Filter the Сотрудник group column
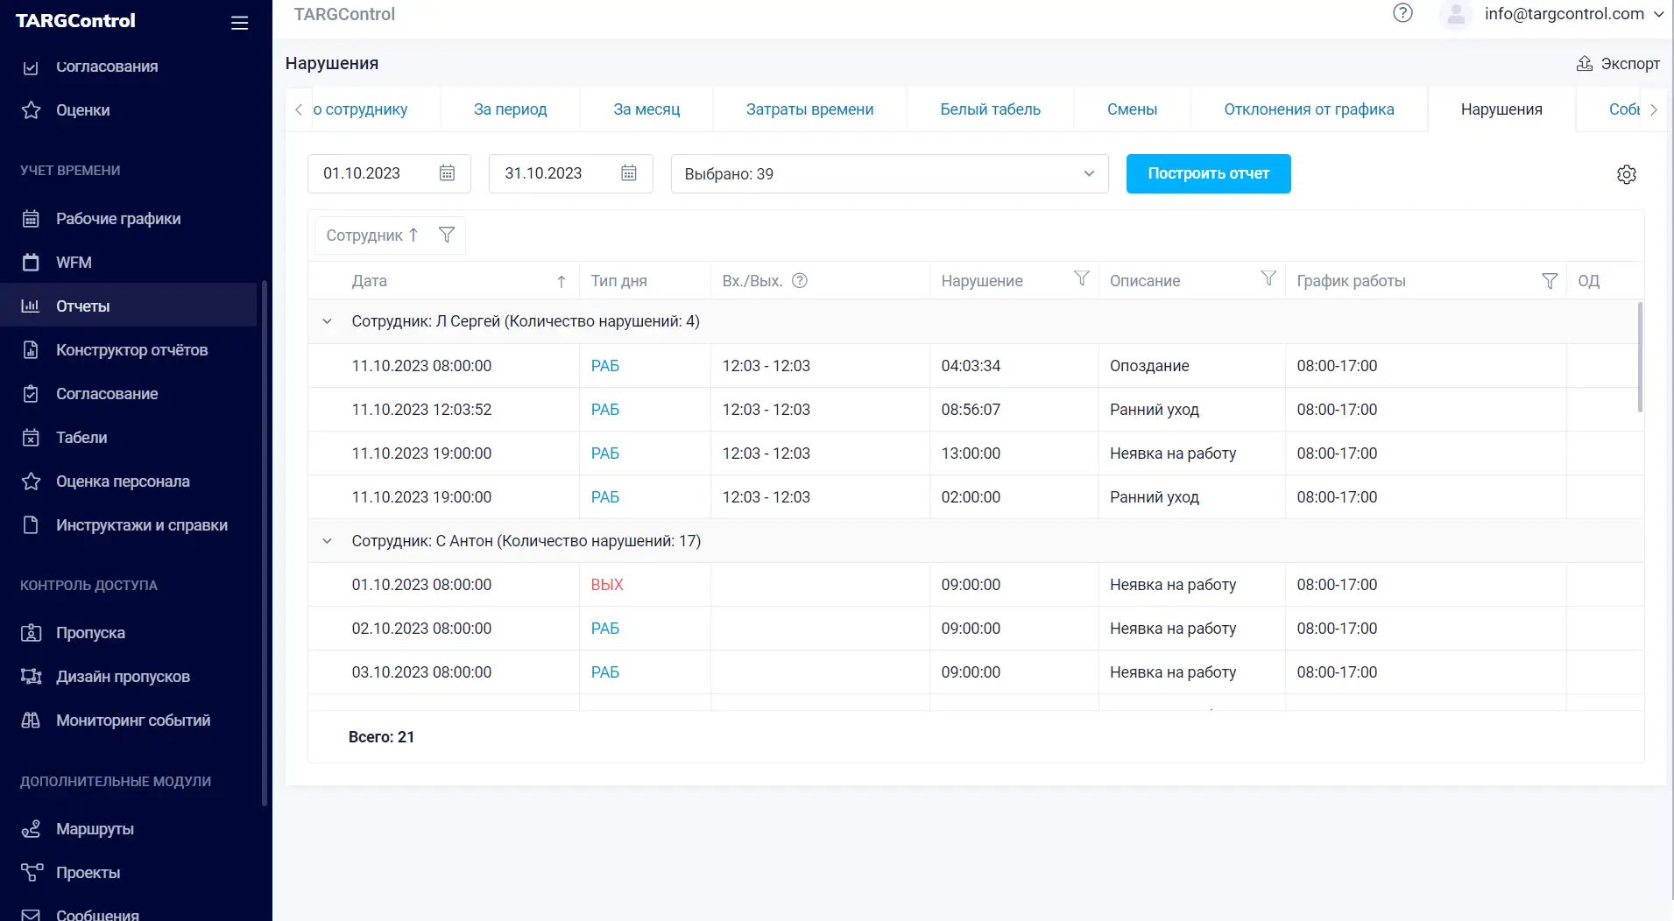 click(x=447, y=235)
